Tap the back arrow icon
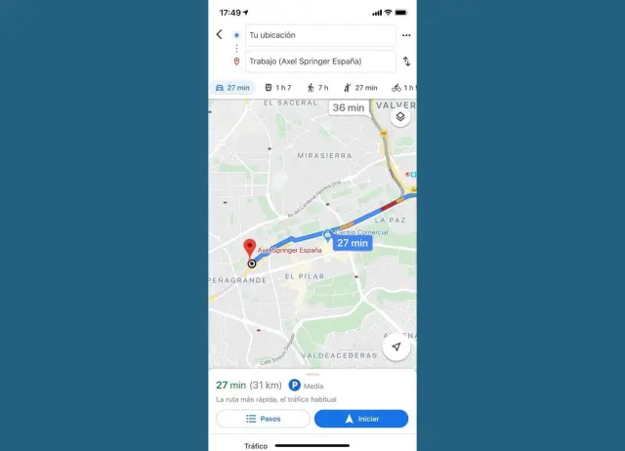Screen dimensions: 625x451 tap(219, 35)
